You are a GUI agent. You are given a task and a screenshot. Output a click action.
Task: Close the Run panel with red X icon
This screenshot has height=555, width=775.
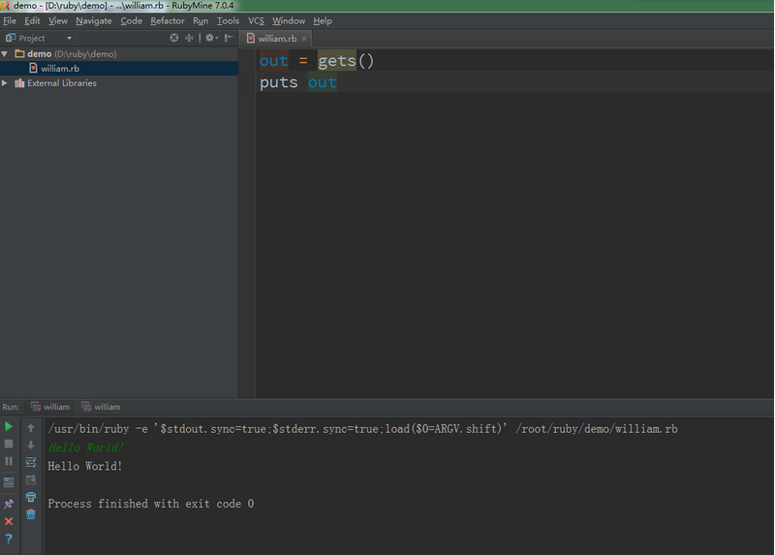pos(9,521)
